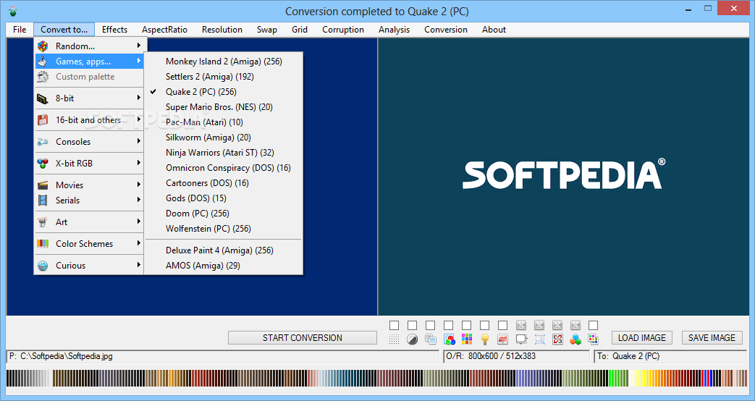Tick the checkbox above the histogram icon

pyautogui.click(x=502, y=326)
